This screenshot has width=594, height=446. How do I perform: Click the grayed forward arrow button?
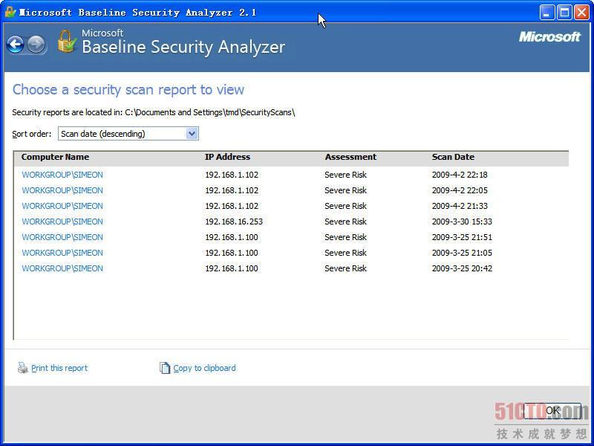[x=36, y=45]
